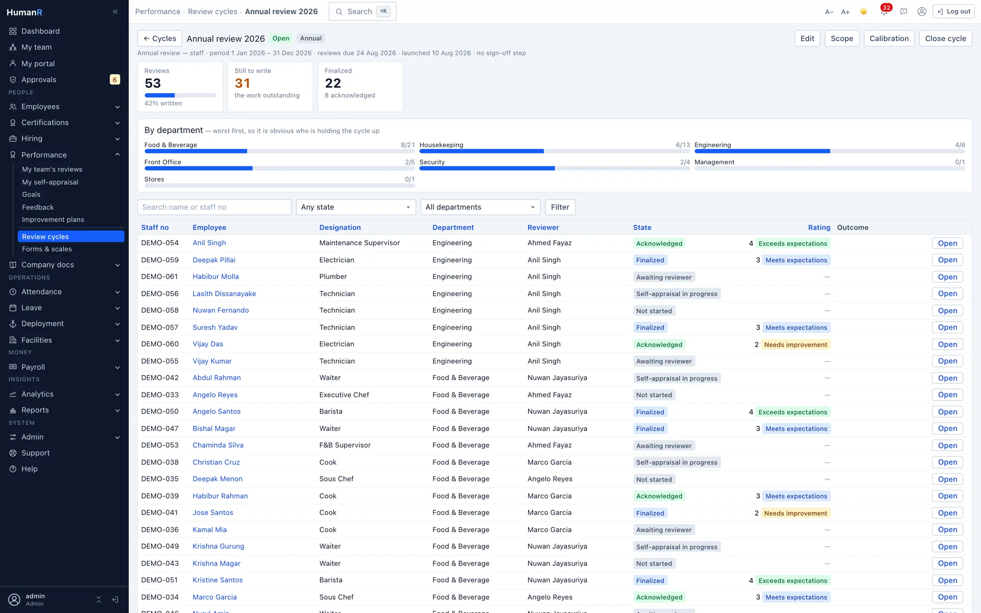Expand the Certifications menu chevron

[118, 123]
